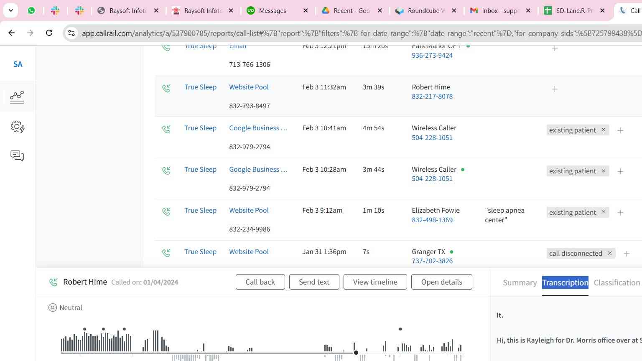Remove existing patient tag on 10:41am call
This screenshot has width=642, height=361.
coord(604,130)
